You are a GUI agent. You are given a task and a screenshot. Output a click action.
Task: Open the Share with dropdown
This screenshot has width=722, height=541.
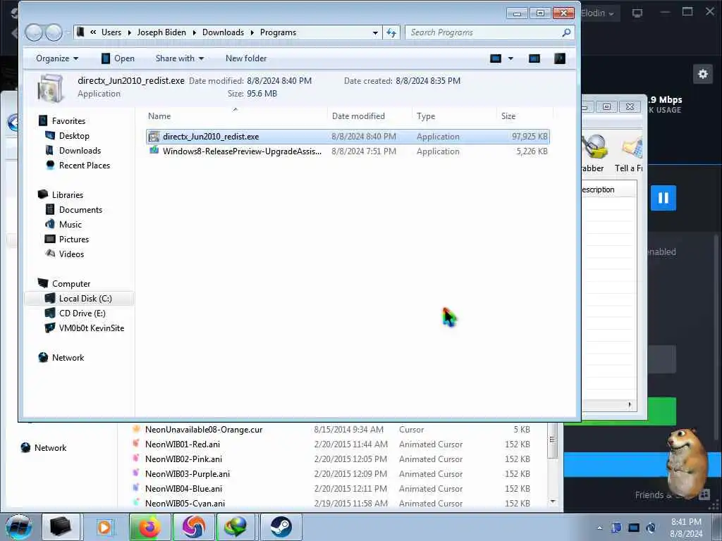(180, 58)
